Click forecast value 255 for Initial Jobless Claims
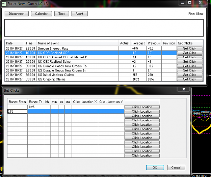Screen dimensions: 211x177 (x=135, y=75)
